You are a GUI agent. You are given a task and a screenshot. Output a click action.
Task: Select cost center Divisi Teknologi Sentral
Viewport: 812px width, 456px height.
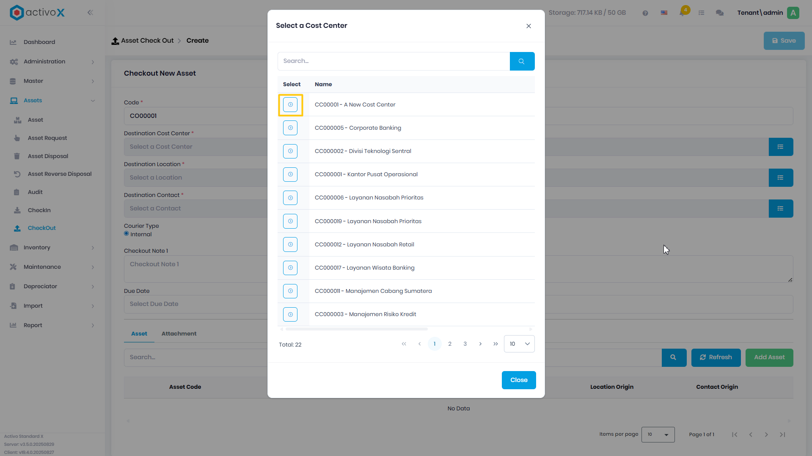(x=290, y=151)
